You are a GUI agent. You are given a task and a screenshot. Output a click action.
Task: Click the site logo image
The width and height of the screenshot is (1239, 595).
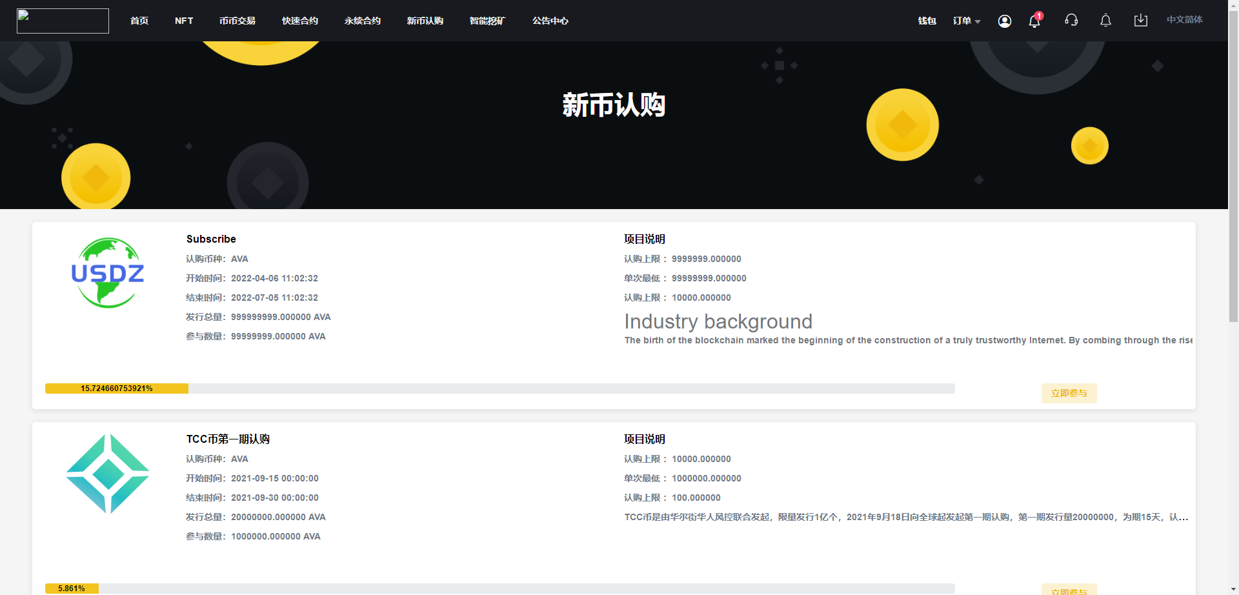(x=63, y=21)
